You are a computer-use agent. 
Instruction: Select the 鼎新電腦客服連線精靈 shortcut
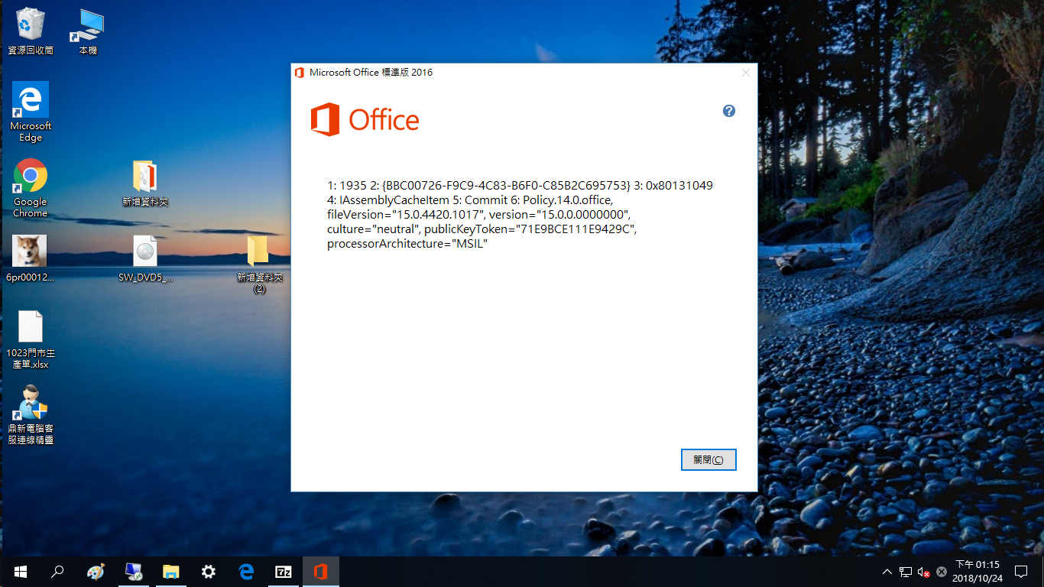(x=31, y=415)
